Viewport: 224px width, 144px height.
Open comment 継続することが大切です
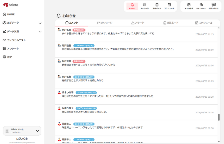137,81
